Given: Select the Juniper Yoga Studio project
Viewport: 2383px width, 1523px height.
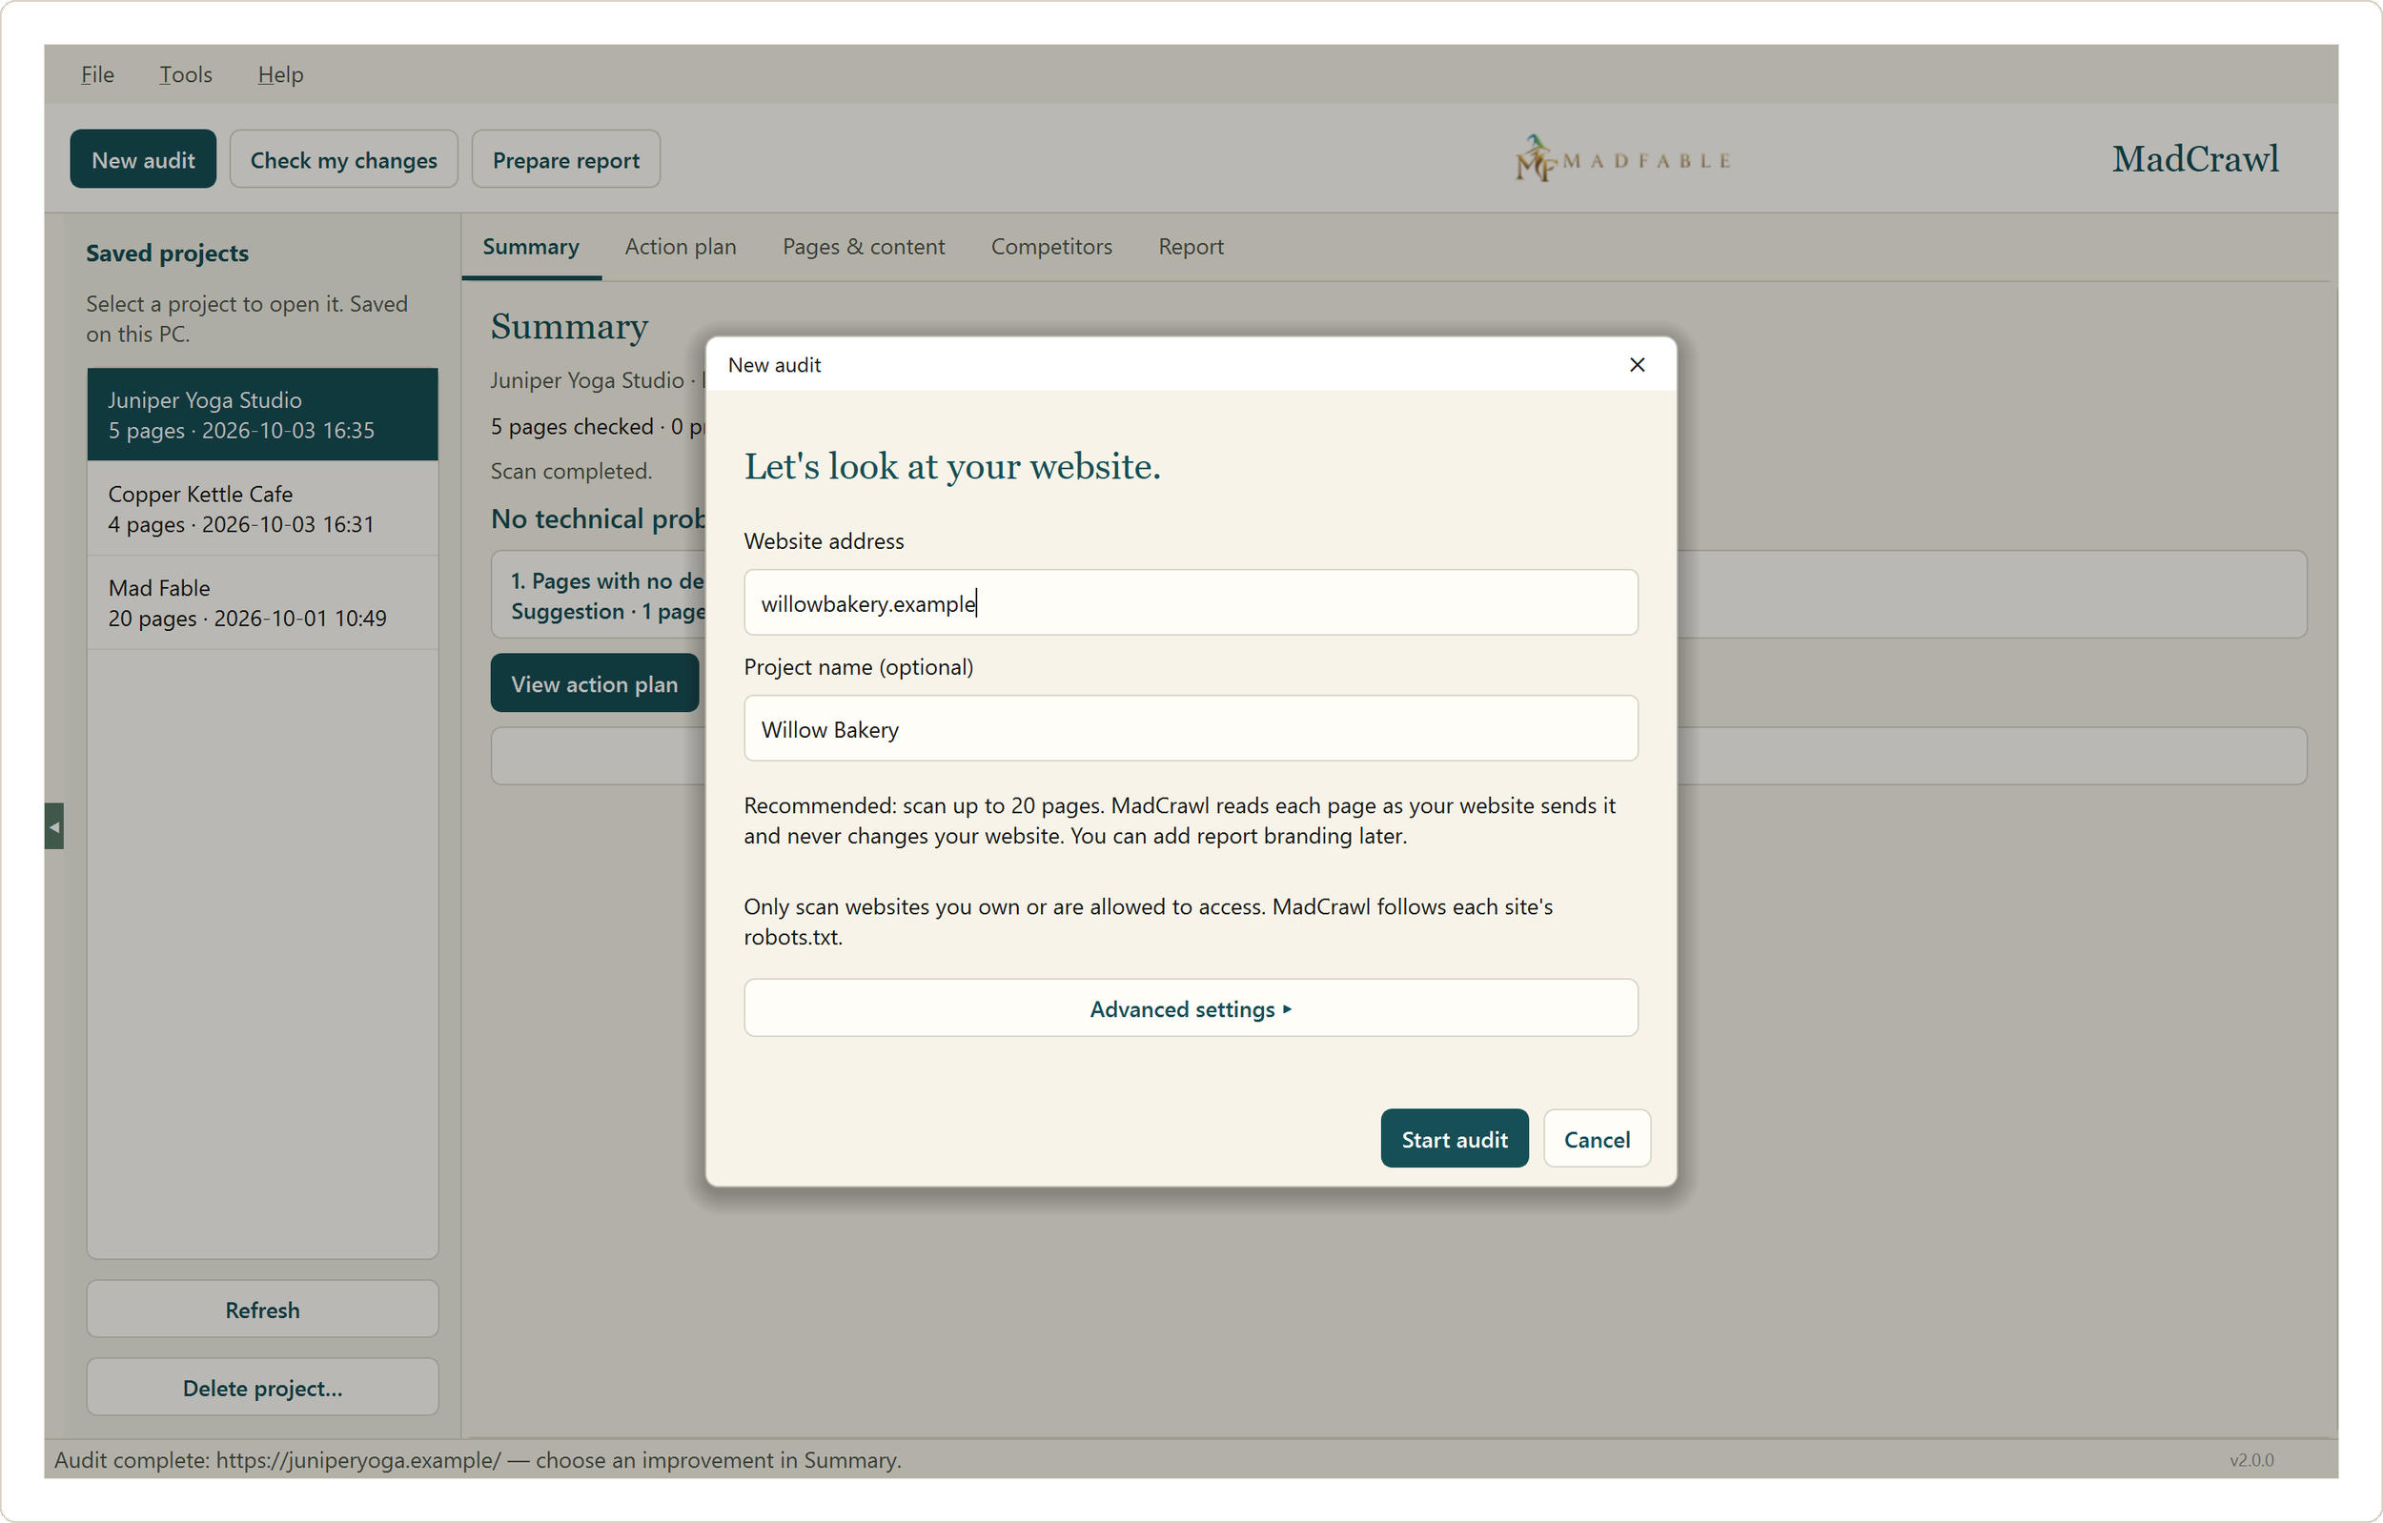Looking at the screenshot, I should tap(262, 415).
